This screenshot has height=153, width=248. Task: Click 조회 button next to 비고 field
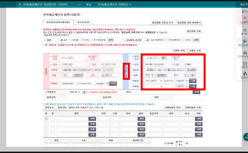pyautogui.click(x=196, y=92)
